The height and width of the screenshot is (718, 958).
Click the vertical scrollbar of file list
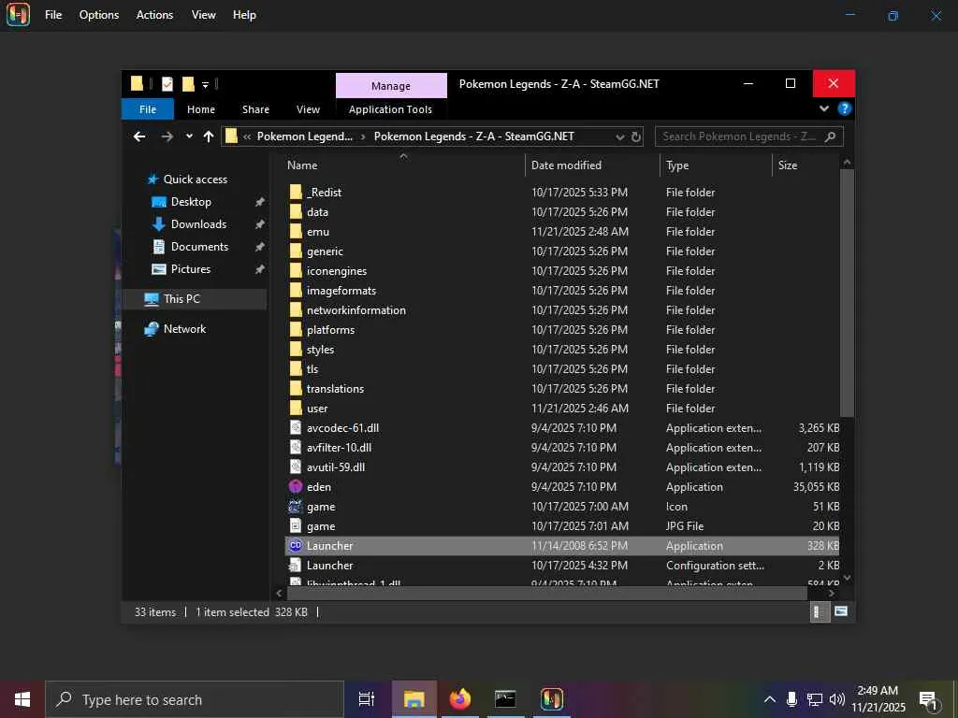pos(847,293)
